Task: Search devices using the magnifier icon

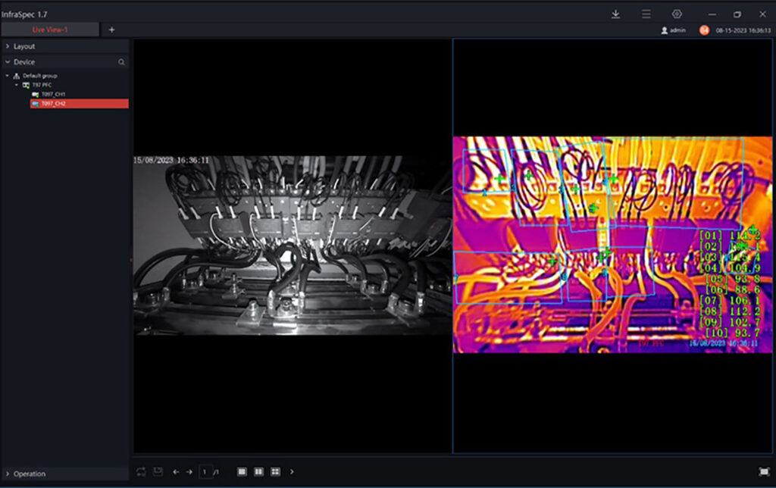Action: (x=121, y=62)
